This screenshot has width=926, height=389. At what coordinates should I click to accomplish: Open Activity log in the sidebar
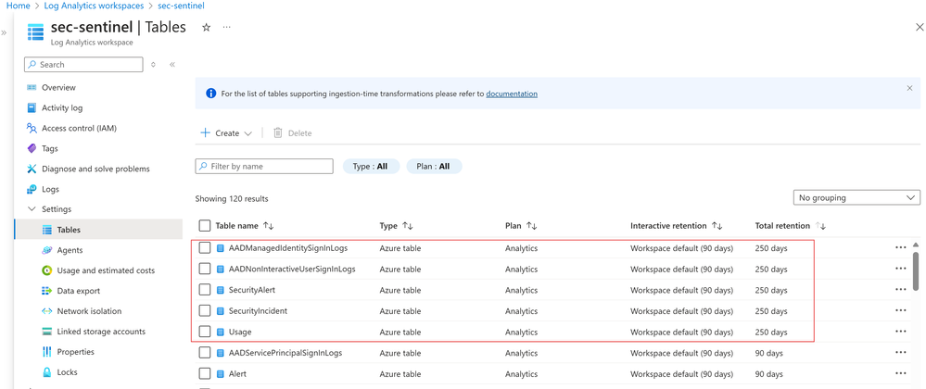pyautogui.click(x=62, y=108)
